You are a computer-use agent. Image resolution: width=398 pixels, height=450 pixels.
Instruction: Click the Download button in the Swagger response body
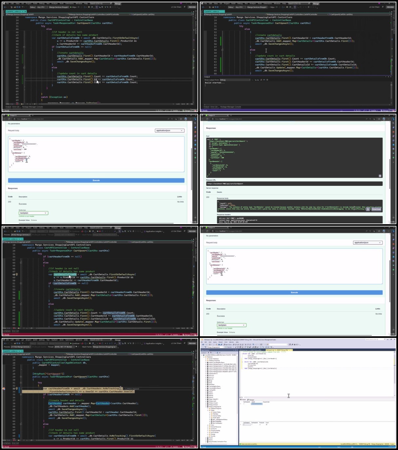click(376, 209)
